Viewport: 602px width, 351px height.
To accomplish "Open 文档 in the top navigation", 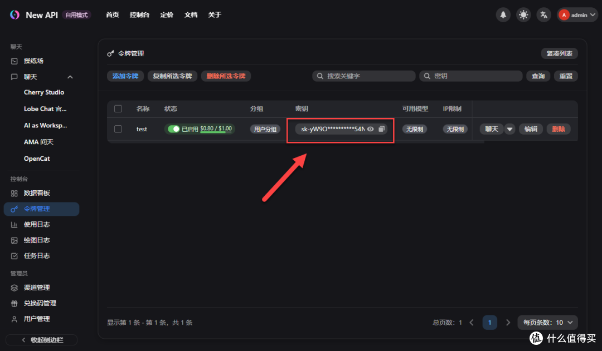I will click(191, 15).
